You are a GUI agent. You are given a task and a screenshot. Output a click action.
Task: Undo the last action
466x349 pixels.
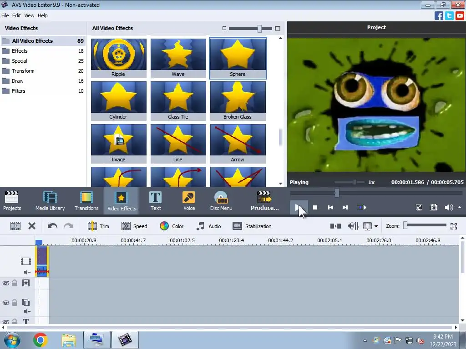click(x=52, y=226)
